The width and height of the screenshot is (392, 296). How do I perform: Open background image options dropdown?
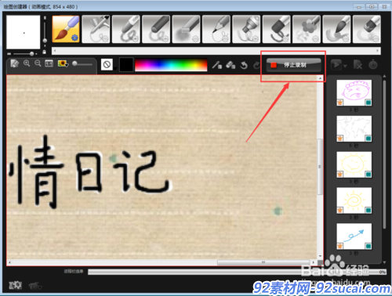[x=64, y=63]
